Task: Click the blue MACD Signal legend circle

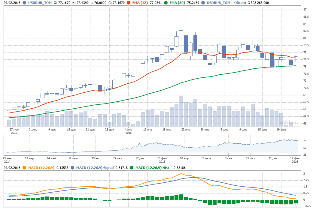Action: pos(73,168)
